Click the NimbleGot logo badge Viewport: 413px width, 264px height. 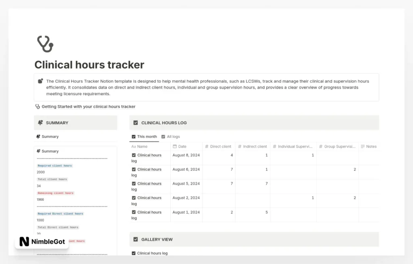click(x=42, y=241)
